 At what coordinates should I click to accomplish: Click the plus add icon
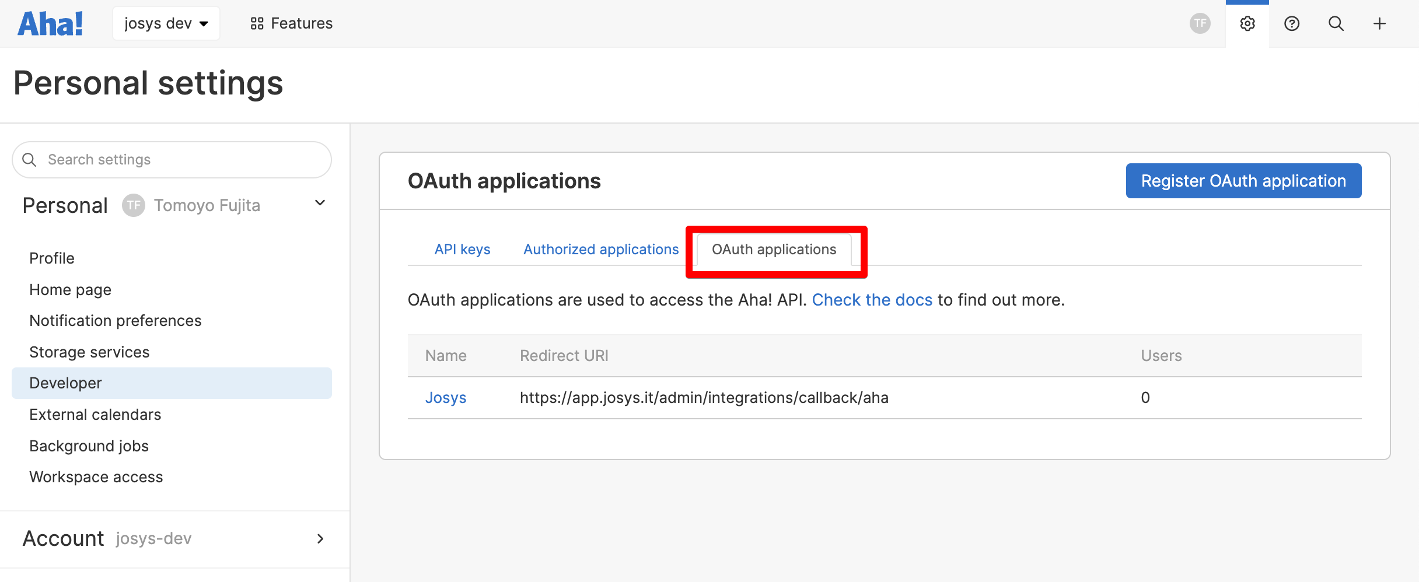[1379, 24]
